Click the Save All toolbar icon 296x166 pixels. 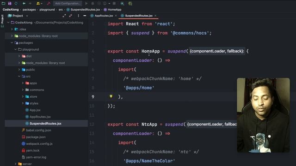click(x=10, y=3)
